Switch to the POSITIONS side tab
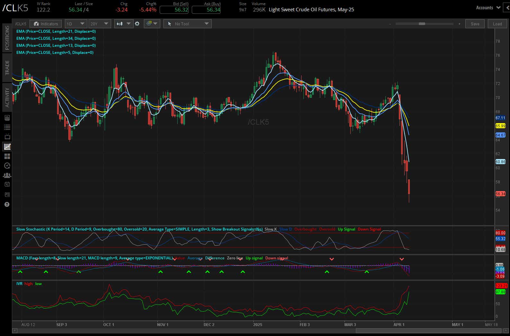The height and width of the screenshot is (336, 510). pyautogui.click(x=7, y=38)
